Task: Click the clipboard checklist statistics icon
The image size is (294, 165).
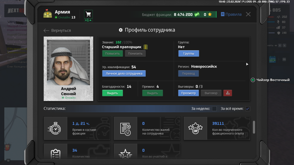Action: point(55,154)
